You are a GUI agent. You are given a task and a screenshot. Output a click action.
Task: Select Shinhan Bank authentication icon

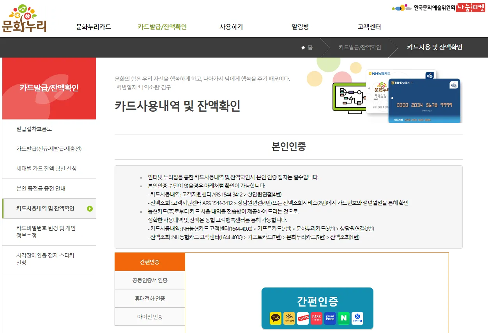pyautogui.click(x=358, y=317)
